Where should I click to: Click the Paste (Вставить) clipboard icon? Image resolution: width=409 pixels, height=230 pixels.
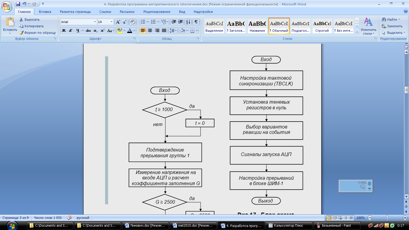(x=10, y=22)
